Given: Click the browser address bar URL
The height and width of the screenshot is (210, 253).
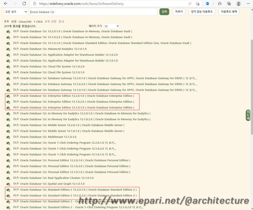Looking at the screenshot, I should coord(81,3).
